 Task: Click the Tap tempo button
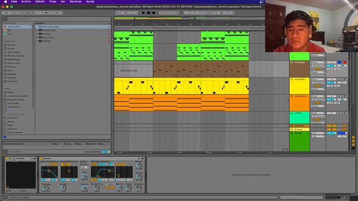[x=13, y=13]
